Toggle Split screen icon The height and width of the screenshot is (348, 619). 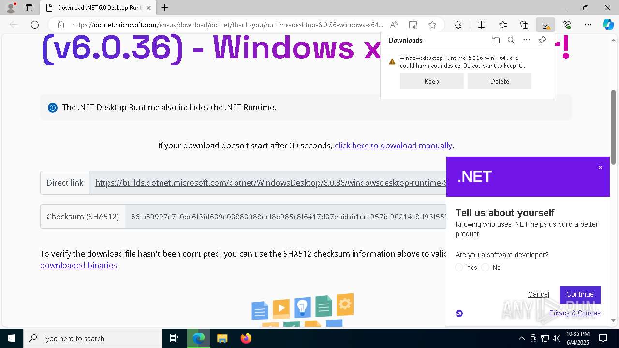[x=481, y=25]
